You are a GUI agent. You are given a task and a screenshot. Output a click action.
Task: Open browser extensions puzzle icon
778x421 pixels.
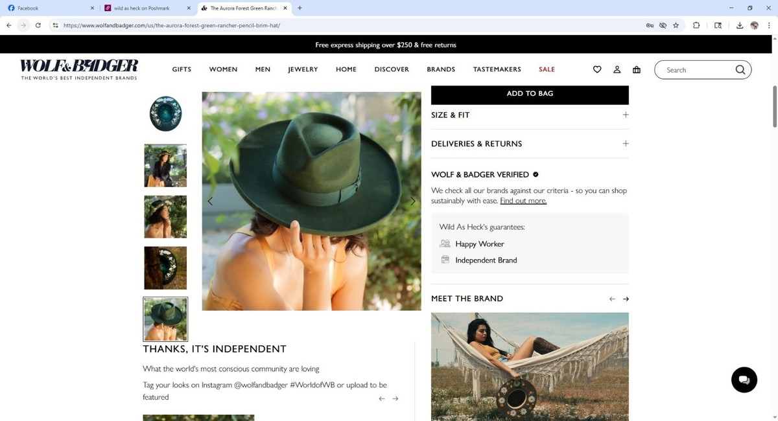coord(696,25)
